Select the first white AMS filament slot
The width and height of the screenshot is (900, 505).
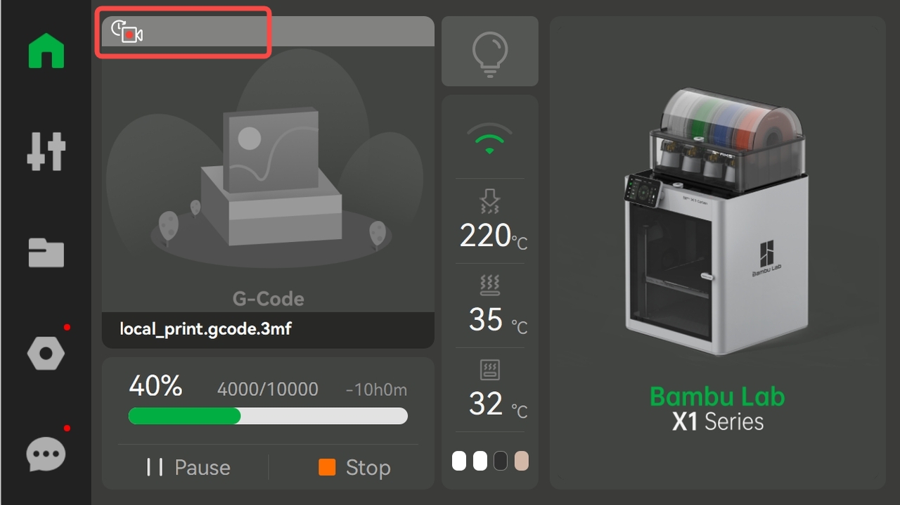point(459,461)
